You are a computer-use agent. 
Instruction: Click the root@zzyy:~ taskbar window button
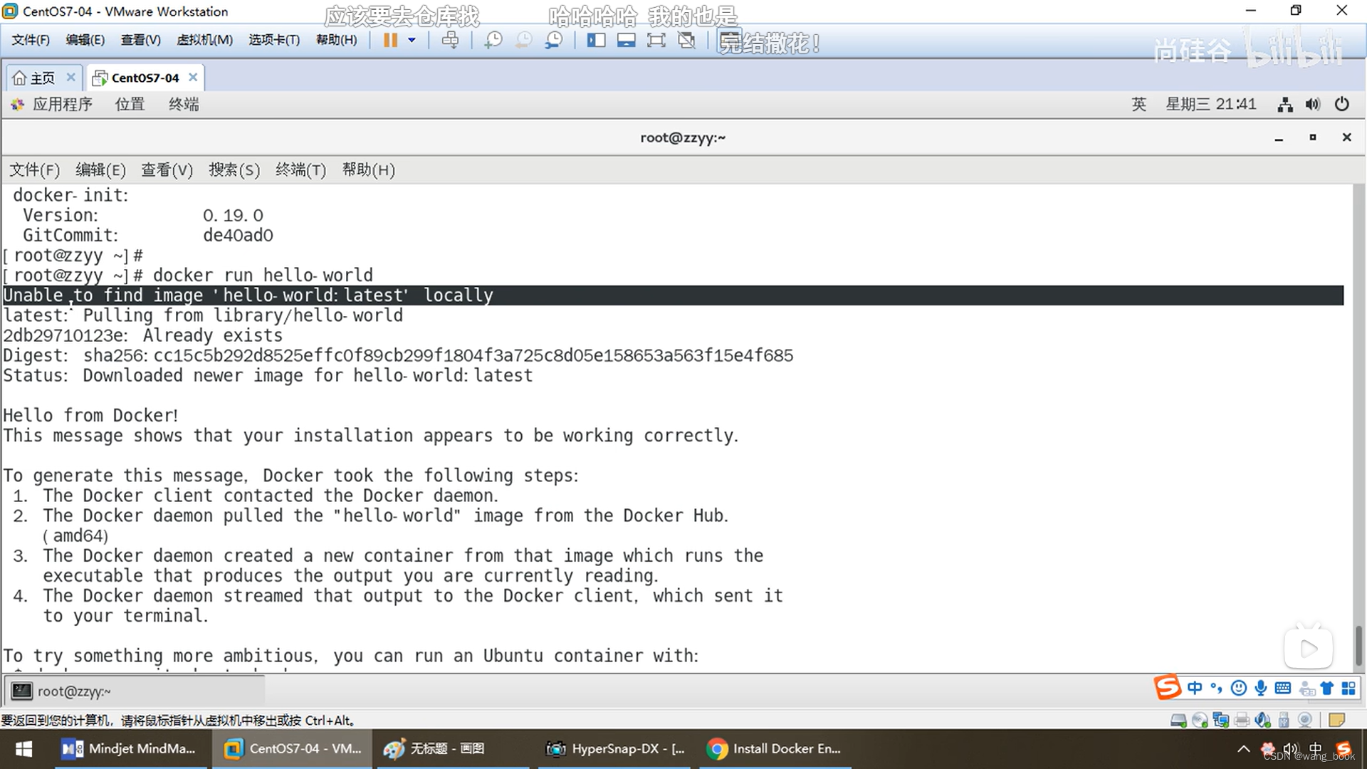pos(135,691)
